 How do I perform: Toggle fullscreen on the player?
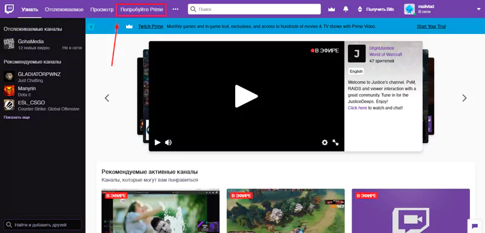coord(335,143)
